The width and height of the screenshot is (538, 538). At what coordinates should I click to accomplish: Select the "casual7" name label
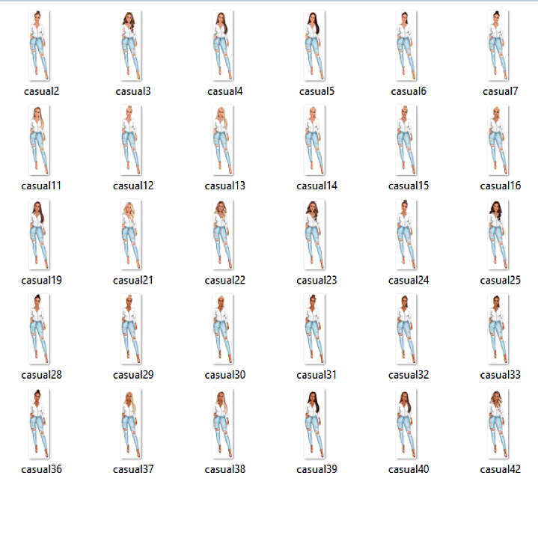click(x=501, y=91)
